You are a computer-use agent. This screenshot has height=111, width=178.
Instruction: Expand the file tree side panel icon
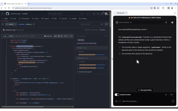(3, 24)
